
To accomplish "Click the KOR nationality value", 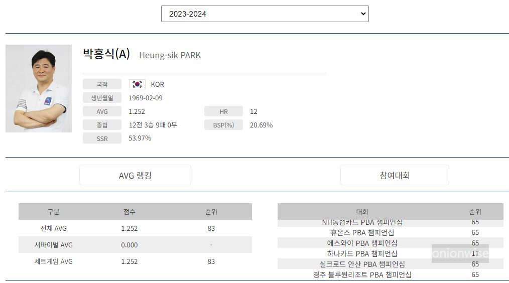I will pyautogui.click(x=158, y=84).
